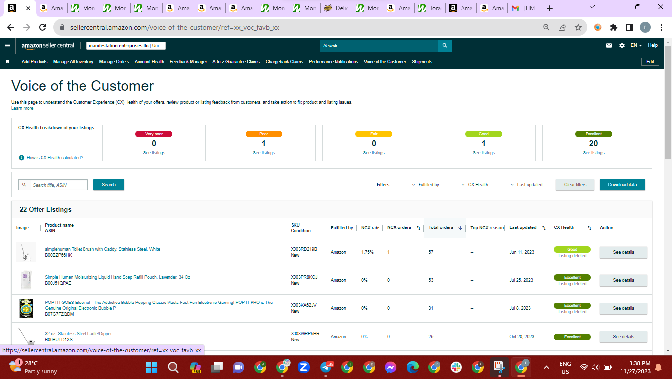Go to Chargeback Claims
The image size is (672, 379).
coord(284,62)
